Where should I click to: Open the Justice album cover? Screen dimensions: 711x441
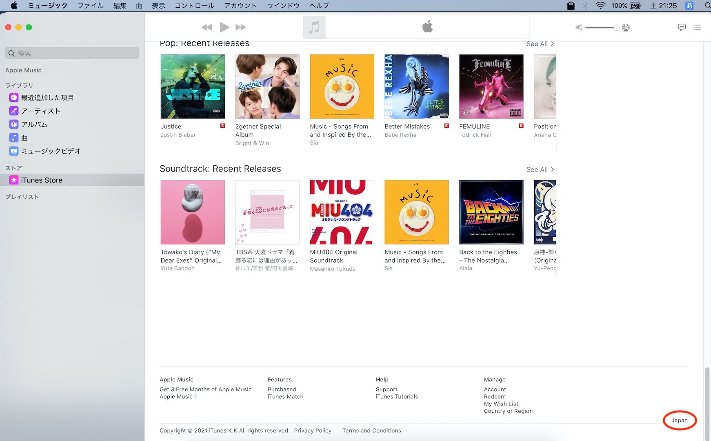click(x=193, y=87)
